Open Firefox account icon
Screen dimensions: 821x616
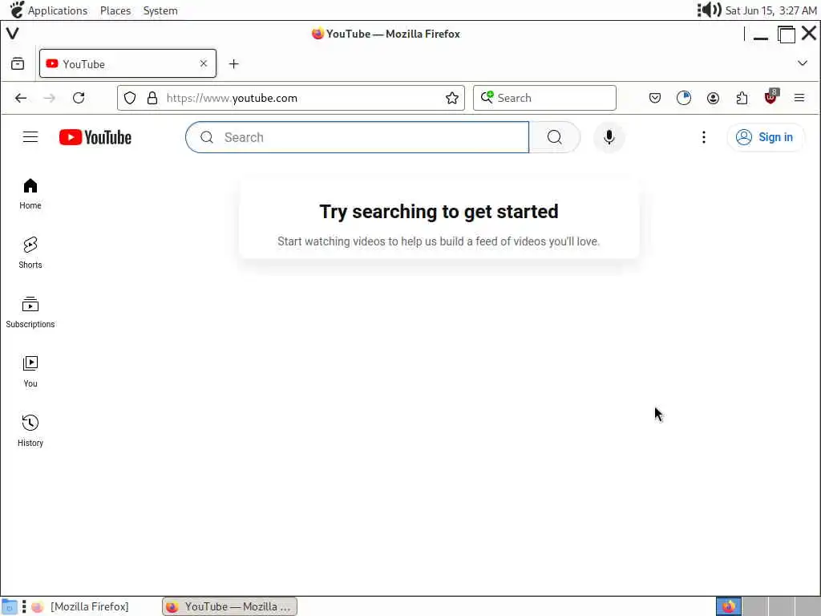pos(713,98)
